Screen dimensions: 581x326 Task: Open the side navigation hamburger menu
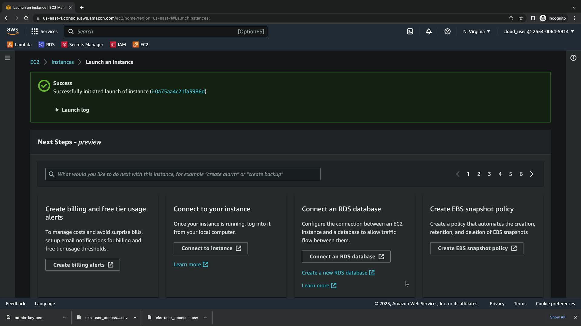(x=8, y=58)
